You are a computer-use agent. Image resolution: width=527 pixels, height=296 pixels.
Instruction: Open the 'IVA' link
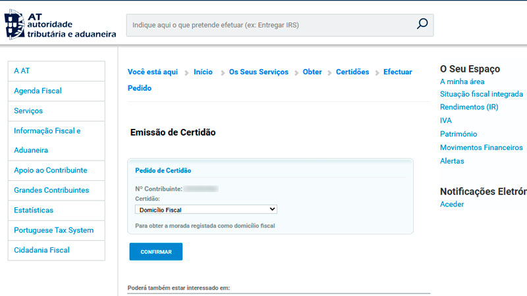(446, 120)
